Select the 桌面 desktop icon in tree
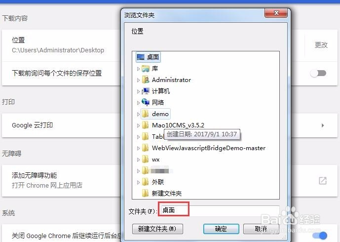This screenshot has height=242, width=340. [x=141, y=57]
